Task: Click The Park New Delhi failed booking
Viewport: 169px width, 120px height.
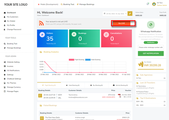Action: point(53,117)
